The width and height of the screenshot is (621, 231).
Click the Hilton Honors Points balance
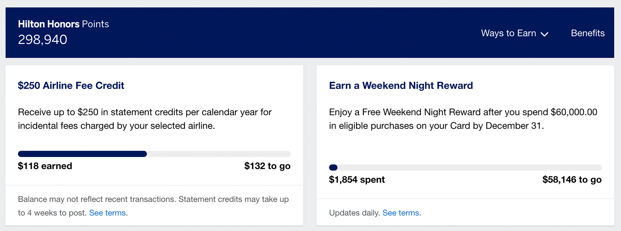click(42, 39)
